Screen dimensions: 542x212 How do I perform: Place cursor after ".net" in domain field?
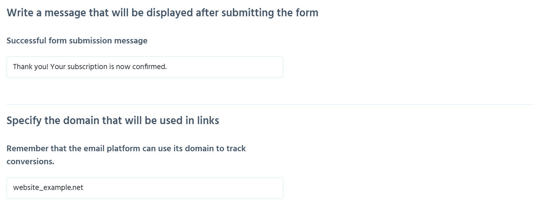click(x=83, y=188)
